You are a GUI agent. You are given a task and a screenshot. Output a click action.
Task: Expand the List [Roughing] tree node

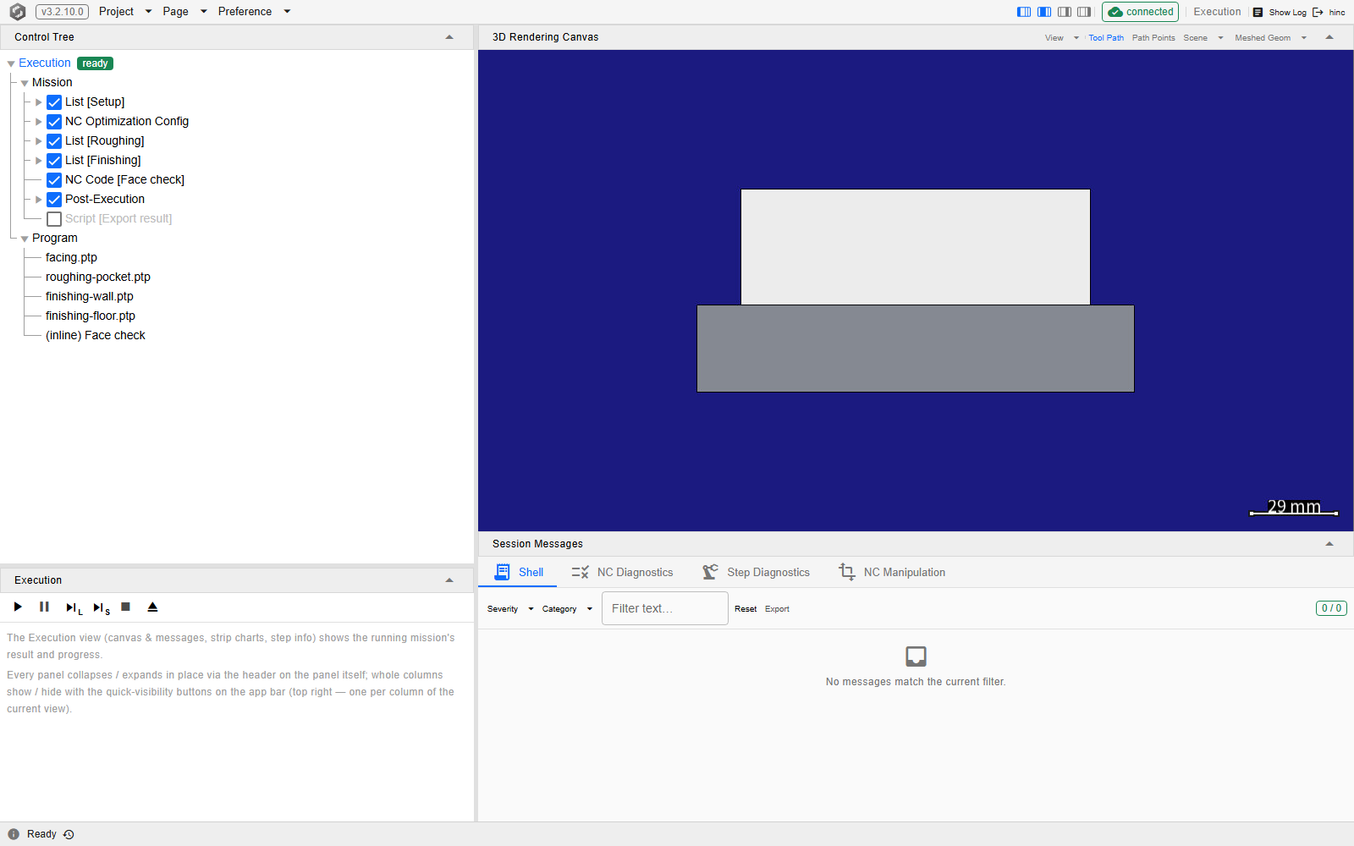pos(38,141)
